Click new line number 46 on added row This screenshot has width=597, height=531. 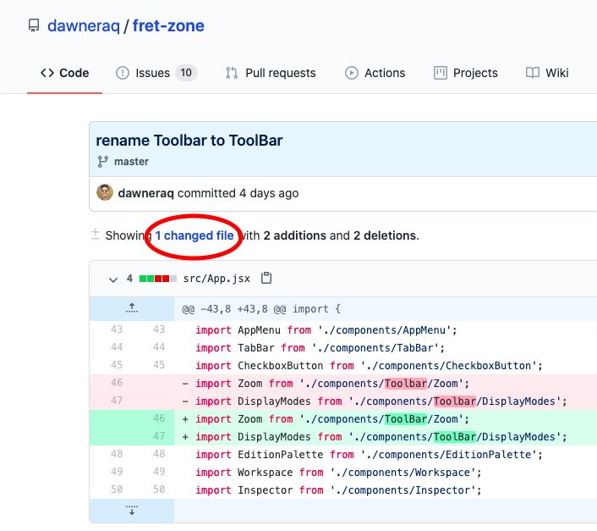click(x=159, y=418)
